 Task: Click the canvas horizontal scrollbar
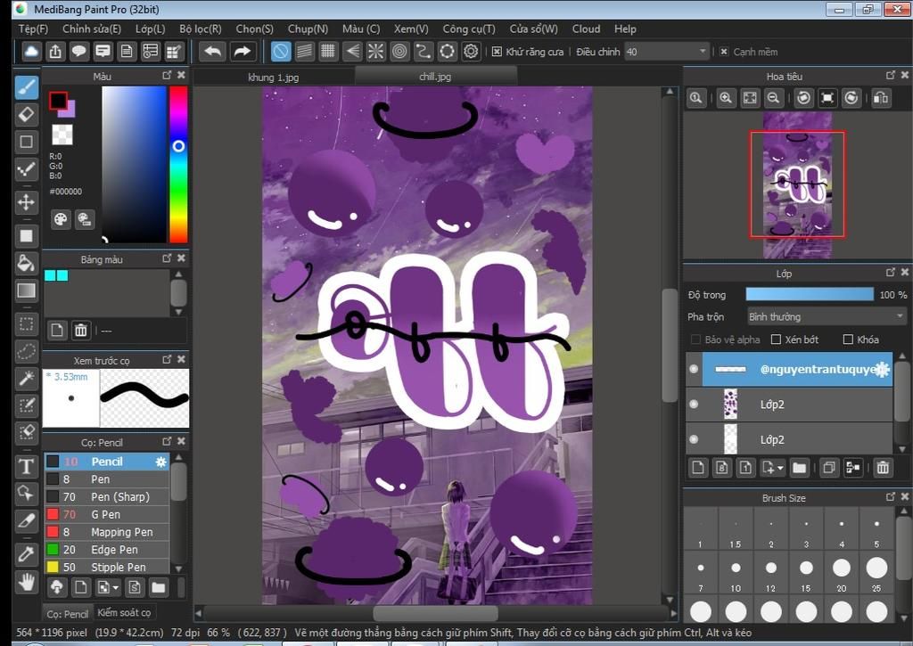tap(435, 613)
